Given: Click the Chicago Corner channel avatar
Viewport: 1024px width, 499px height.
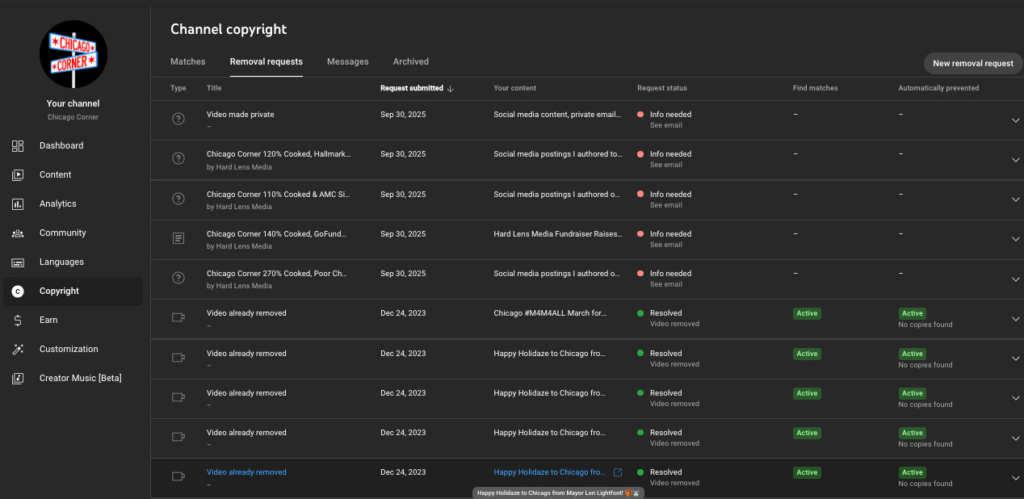Looking at the screenshot, I should (x=73, y=54).
